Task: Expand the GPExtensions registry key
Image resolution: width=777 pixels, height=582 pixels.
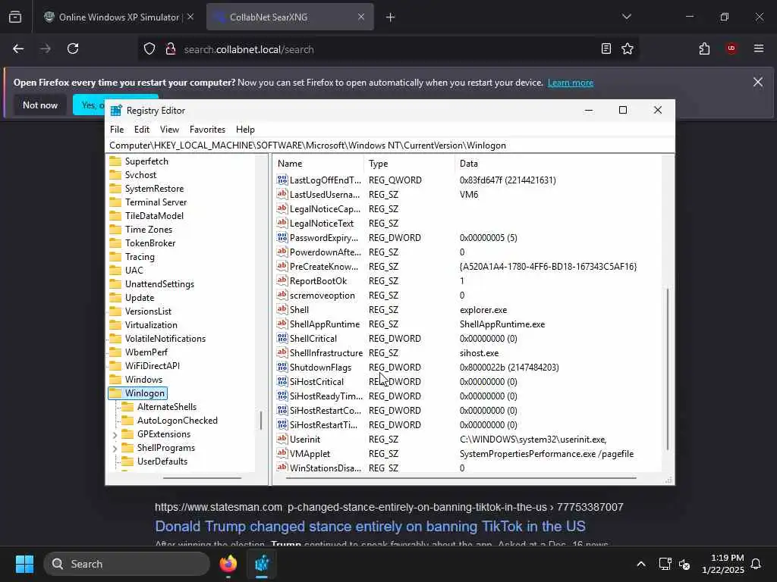Action: tap(115, 434)
